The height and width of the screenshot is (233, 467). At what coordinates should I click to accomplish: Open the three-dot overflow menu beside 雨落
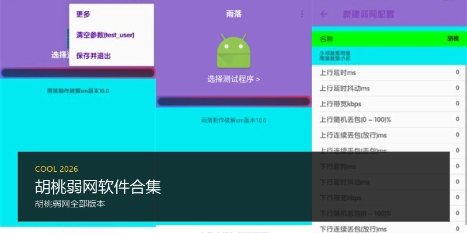click(302, 14)
